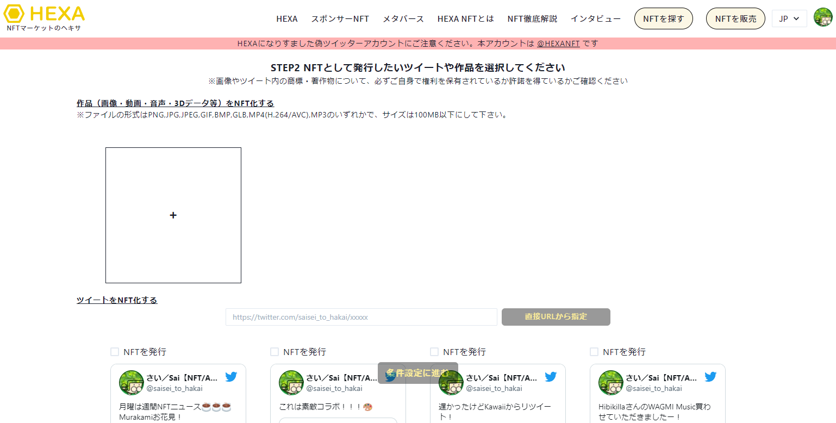The width and height of the screenshot is (836, 423).
Task: Check NFTを発行 above 月曜は週間NFTニュース tweet
Action: [115, 352]
